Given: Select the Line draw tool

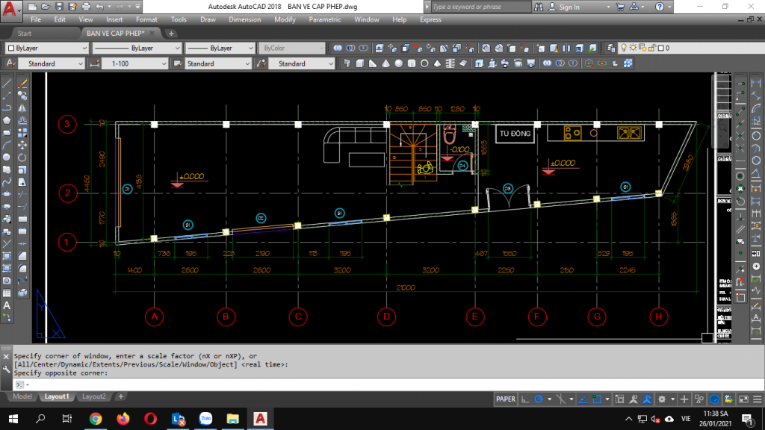Looking at the screenshot, I should click(x=7, y=84).
